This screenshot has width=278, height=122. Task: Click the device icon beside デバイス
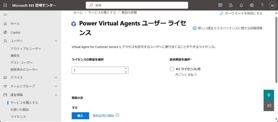pyautogui.click(x=5, y=78)
